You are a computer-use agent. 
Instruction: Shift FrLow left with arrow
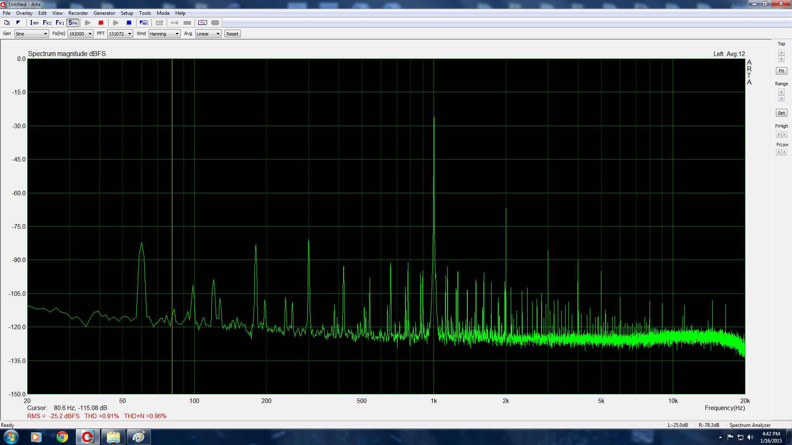(x=778, y=152)
